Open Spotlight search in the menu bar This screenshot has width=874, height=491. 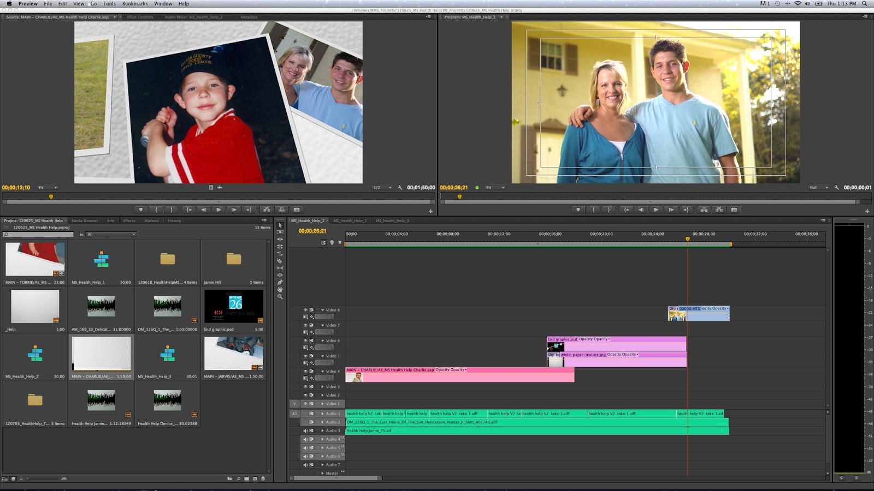pyautogui.click(x=864, y=4)
